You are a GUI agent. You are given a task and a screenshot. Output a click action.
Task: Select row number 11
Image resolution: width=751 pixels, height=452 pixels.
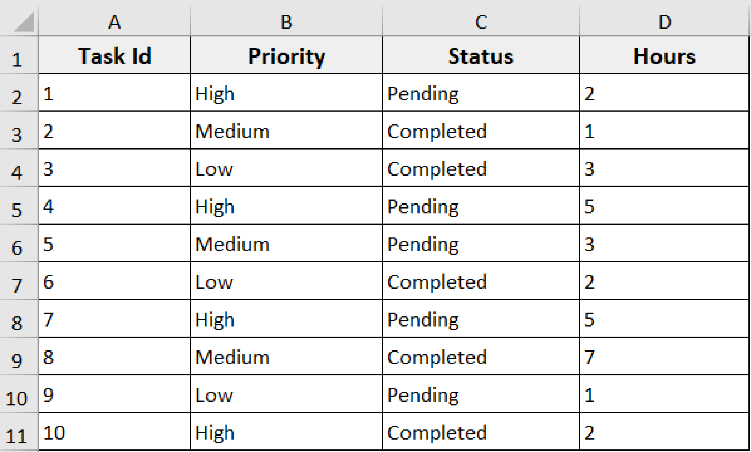pyautogui.click(x=19, y=433)
